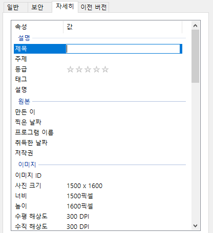Select the 제목 property row
The width and height of the screenshot is (213, 233).
98,49
